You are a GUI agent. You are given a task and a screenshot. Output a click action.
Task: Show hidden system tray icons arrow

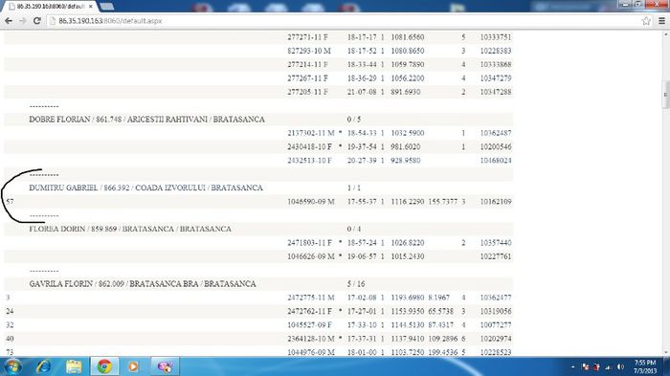(x=573, y=367)
